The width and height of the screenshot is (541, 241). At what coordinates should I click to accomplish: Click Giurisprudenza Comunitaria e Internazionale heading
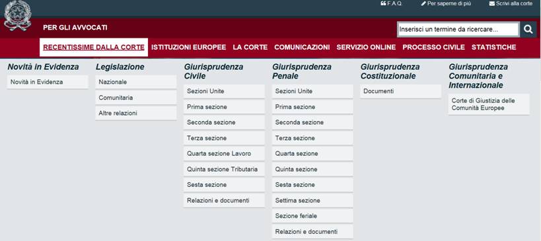[x=478, y=76]
